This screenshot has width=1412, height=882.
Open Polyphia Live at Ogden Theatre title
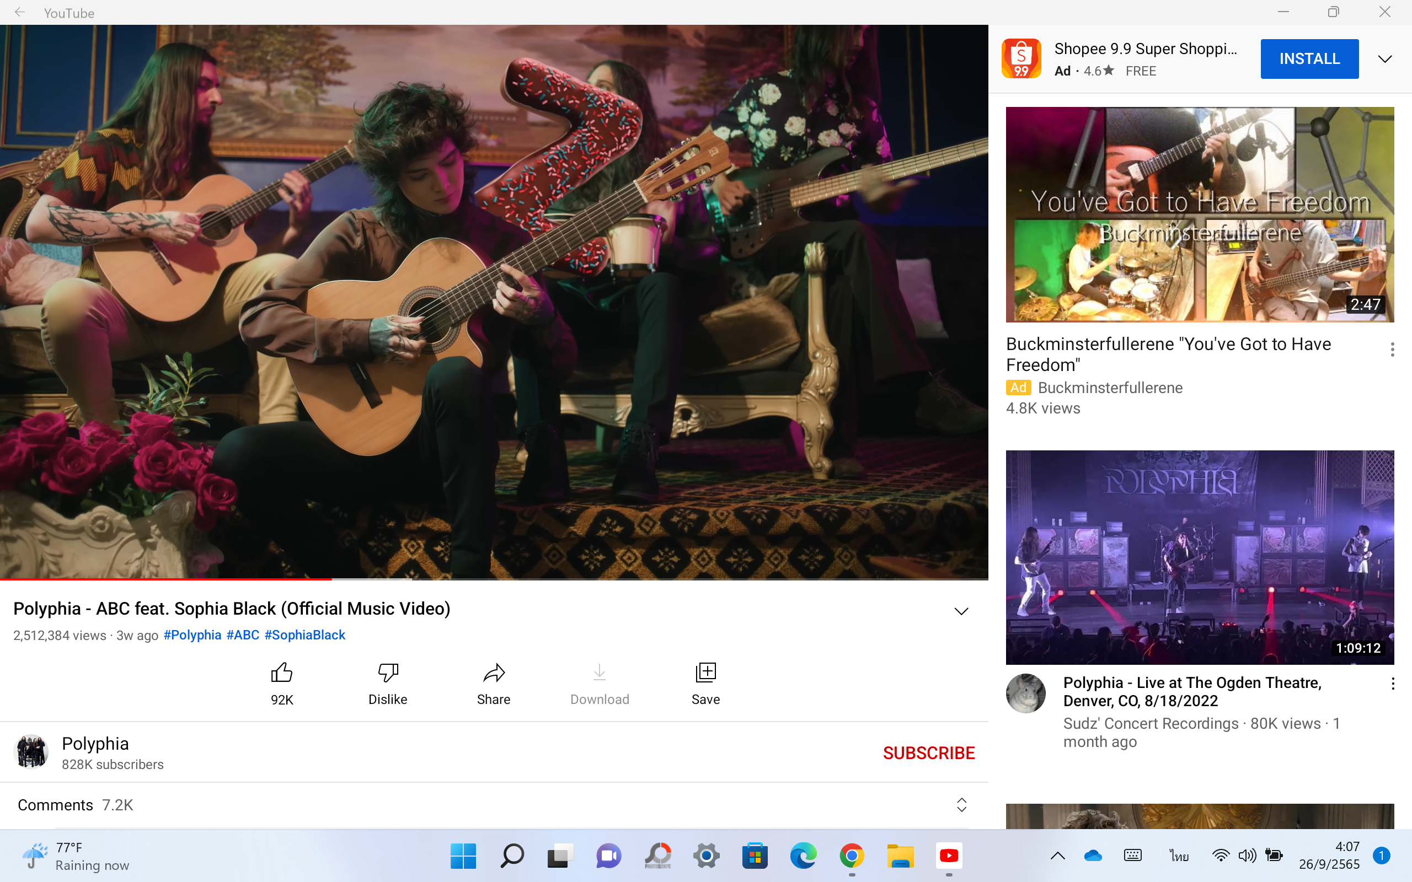pos(1192,692)
